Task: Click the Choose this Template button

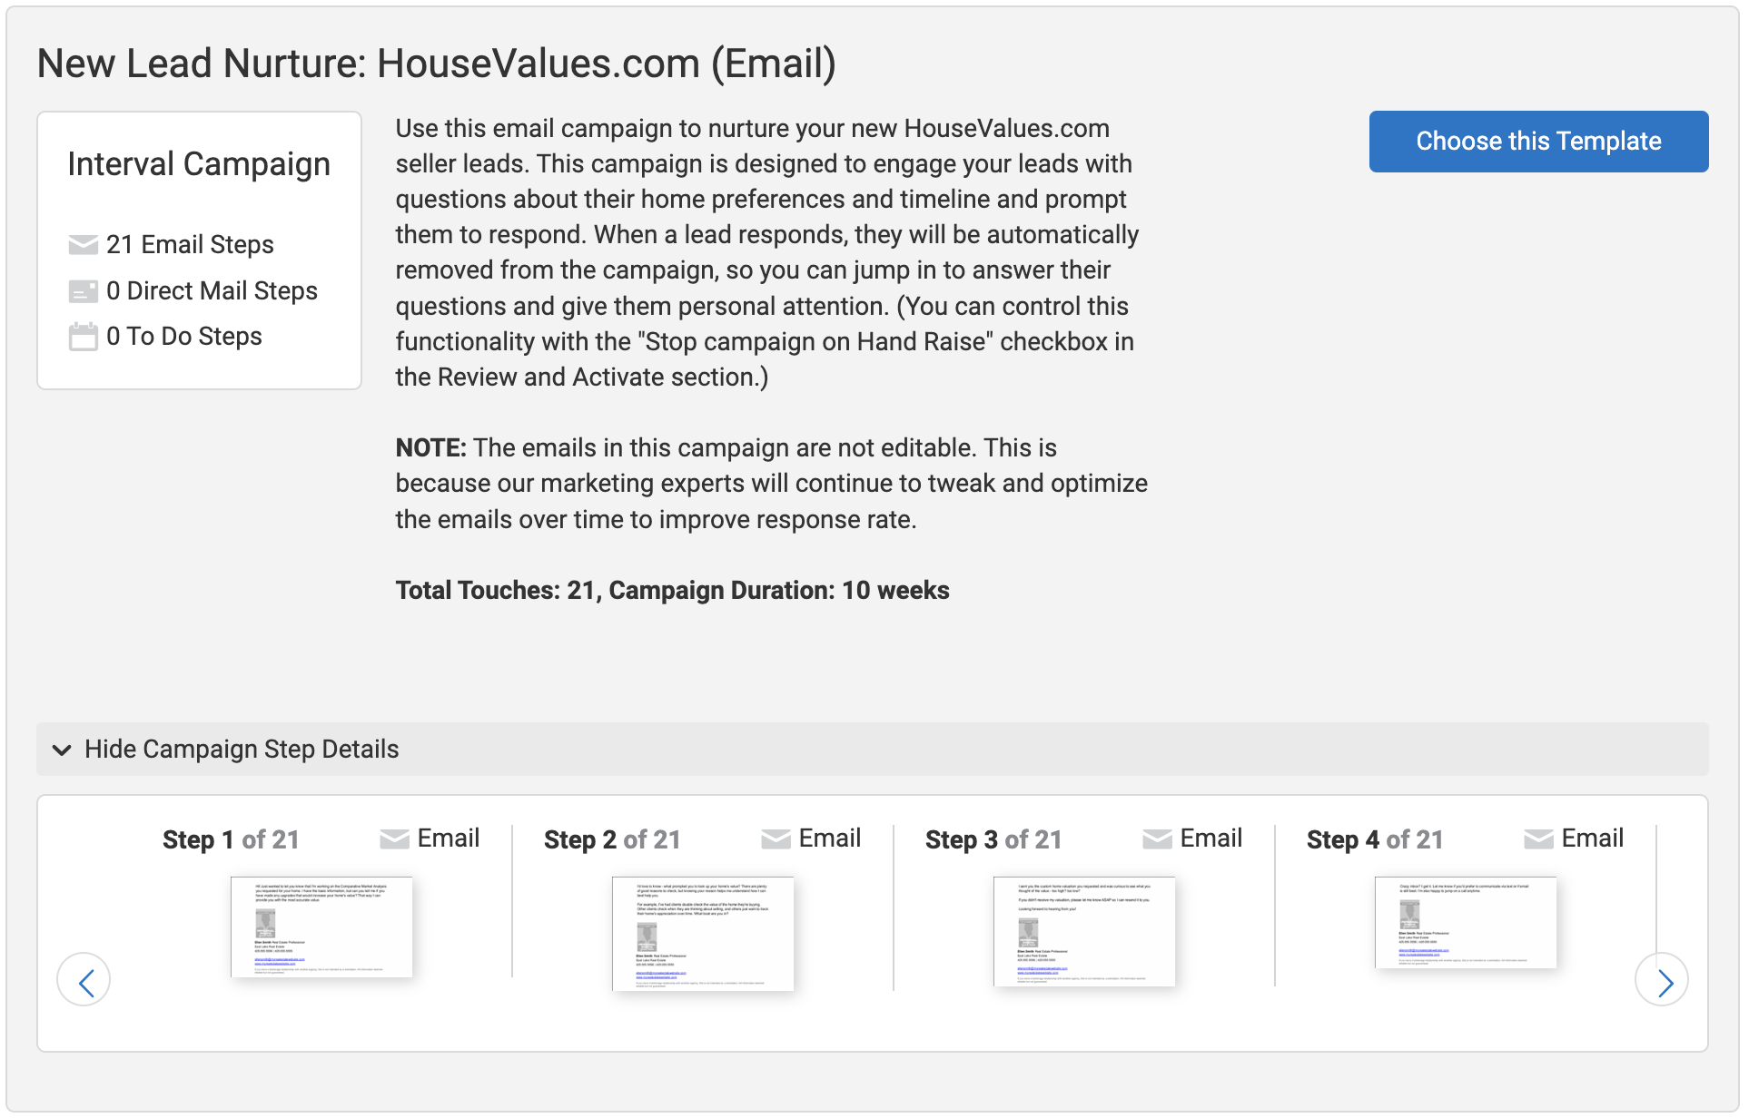Action: click(1537, 142)
